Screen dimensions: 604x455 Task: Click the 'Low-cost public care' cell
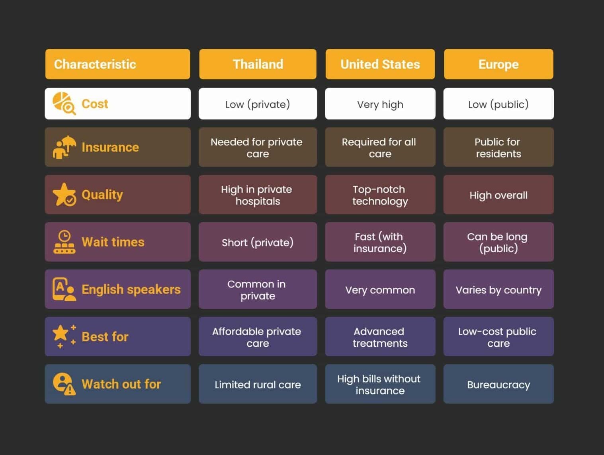click(498, 336)
